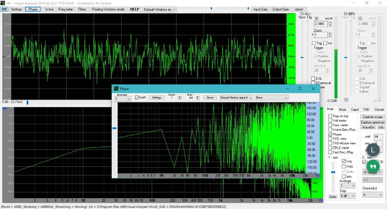Click the Output Gain button

click(280, 9)
